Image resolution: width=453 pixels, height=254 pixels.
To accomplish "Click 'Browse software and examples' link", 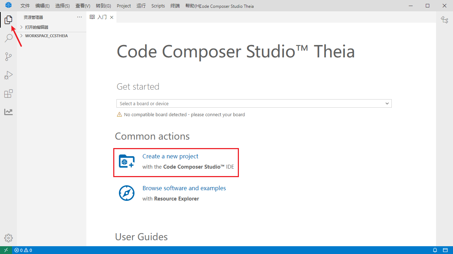I will coord(184,188).
